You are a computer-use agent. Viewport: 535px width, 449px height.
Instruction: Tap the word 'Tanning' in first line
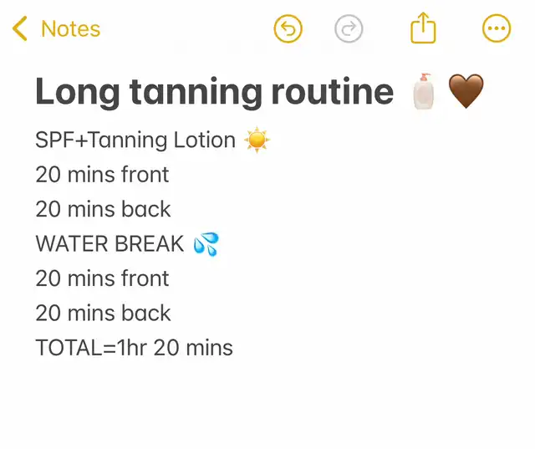pos(127,140)
